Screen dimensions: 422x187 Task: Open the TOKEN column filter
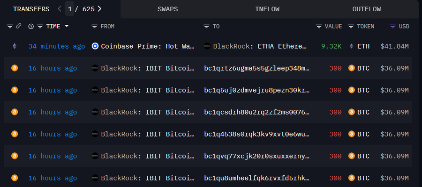(351, 26)
